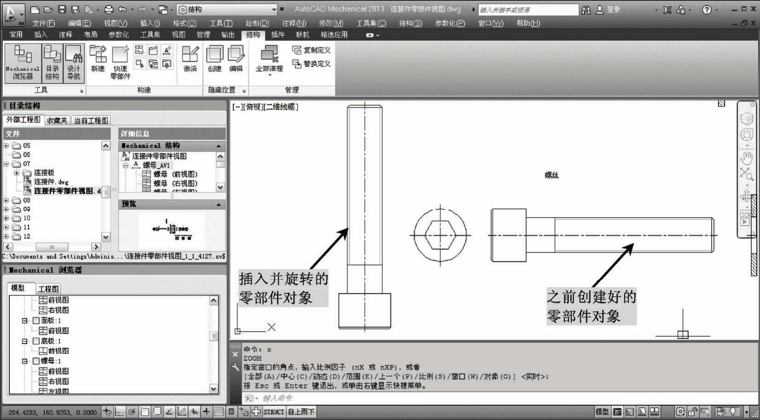
Task: Open 设计导航 tool
Action: [74, 63]
